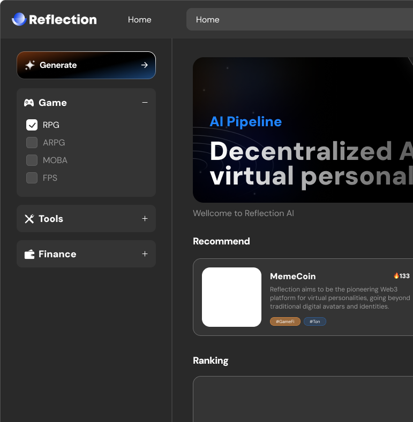
Task: Click the sparkle icon on Generate
Action: pos(30,65)
